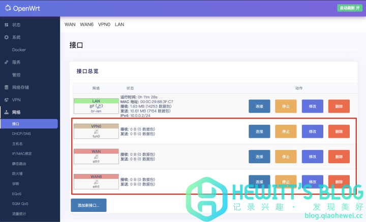Click the MAC address 00:0C:29:88:3F:C7
Screen dimensions: 366x222
pos(157,102)
